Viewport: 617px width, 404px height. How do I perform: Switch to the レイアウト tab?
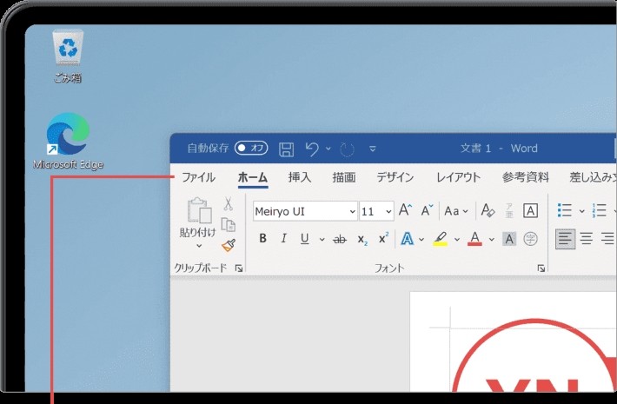(459, 177)
